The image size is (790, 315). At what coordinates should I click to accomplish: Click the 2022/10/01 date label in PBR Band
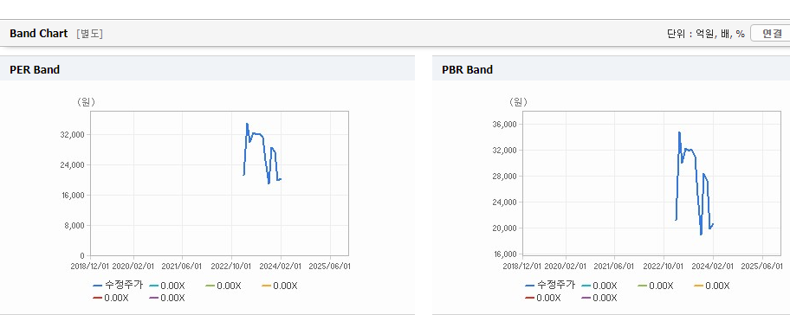coord(664,266)
